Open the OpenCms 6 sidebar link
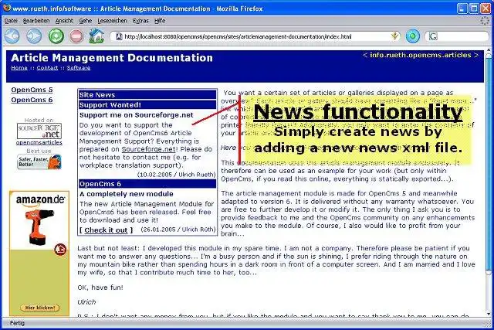This screenshot has width=494, height=330. [32, 100]
